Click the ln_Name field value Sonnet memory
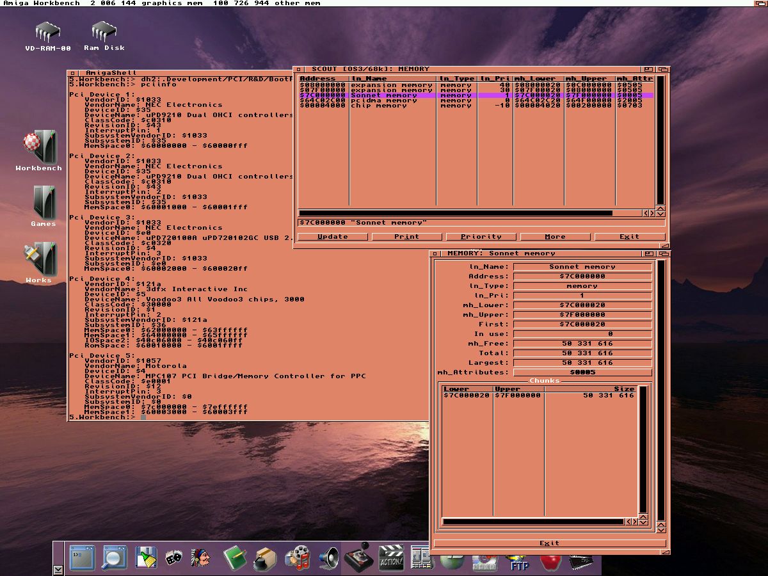768x576 pixels. (582, 267)
